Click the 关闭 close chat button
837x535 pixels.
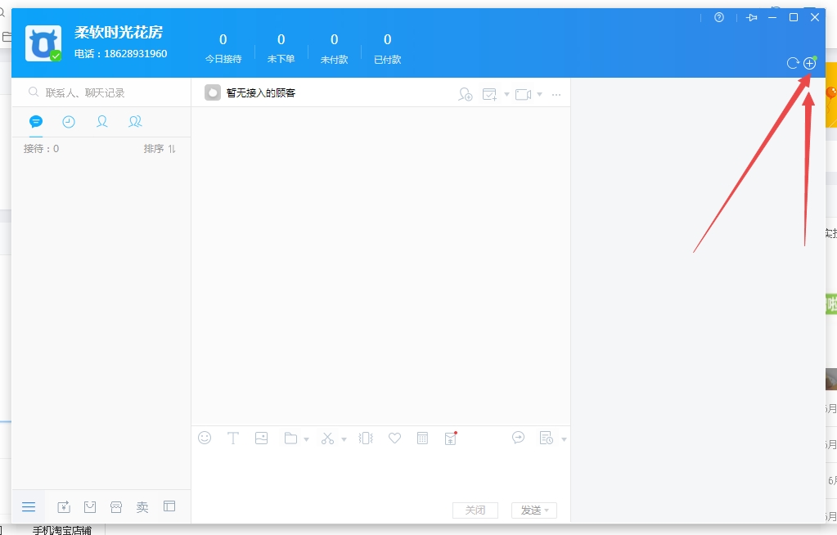click(475, 510)
